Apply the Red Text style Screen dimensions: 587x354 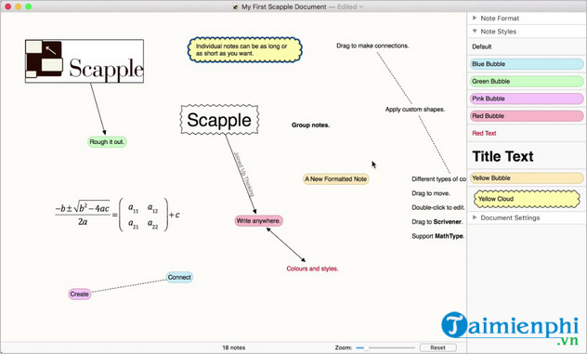tap(527, 133)
